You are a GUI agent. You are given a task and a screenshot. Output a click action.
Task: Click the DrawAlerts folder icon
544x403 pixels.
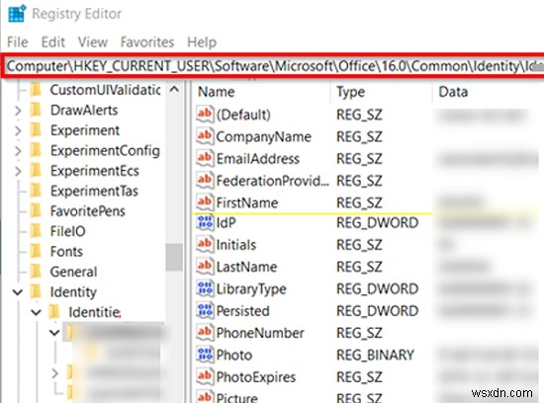(x=36, y=111)
